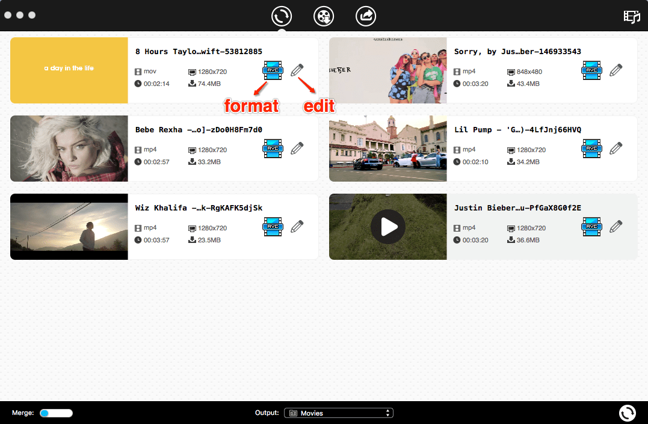Viewport: 648px width, 424px height.
Task: Edit the 8 Hours Taylo…wift video with pencil
Action: click(297, 70)
